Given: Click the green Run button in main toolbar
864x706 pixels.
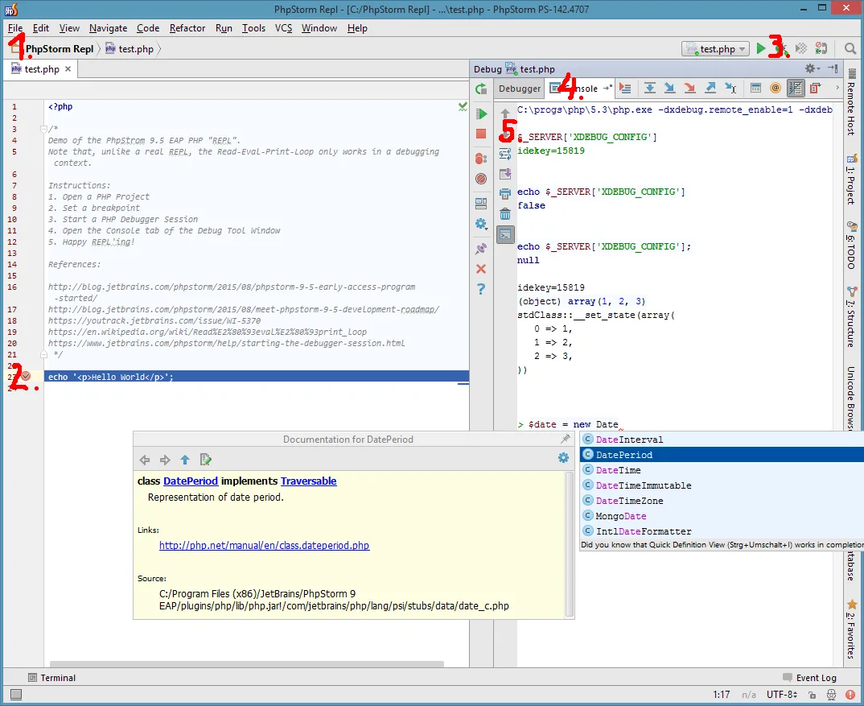Looking at the screenshot, I should 760,49.
